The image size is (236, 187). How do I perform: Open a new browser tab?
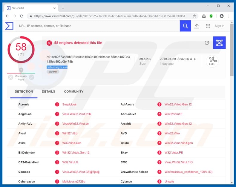point(63,8)
